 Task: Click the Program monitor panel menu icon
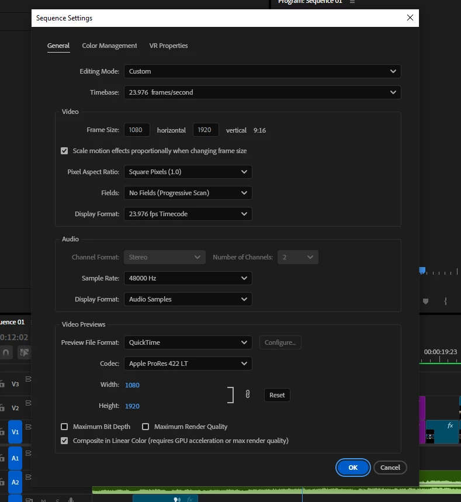tap(352, 2)
